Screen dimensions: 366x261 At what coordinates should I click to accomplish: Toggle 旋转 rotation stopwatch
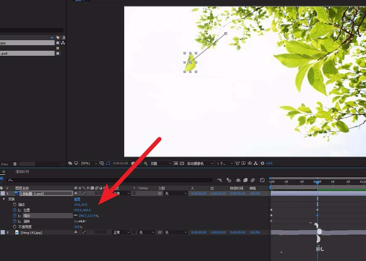[15, 221]
